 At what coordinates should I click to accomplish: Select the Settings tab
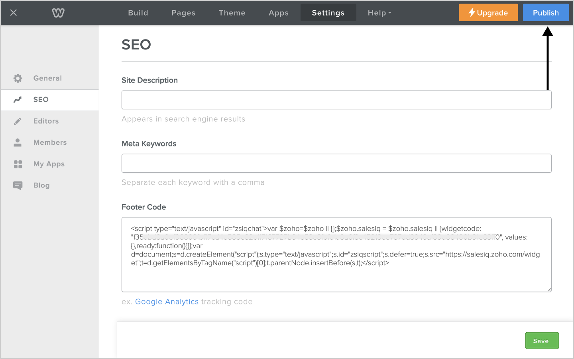point(328,13)
